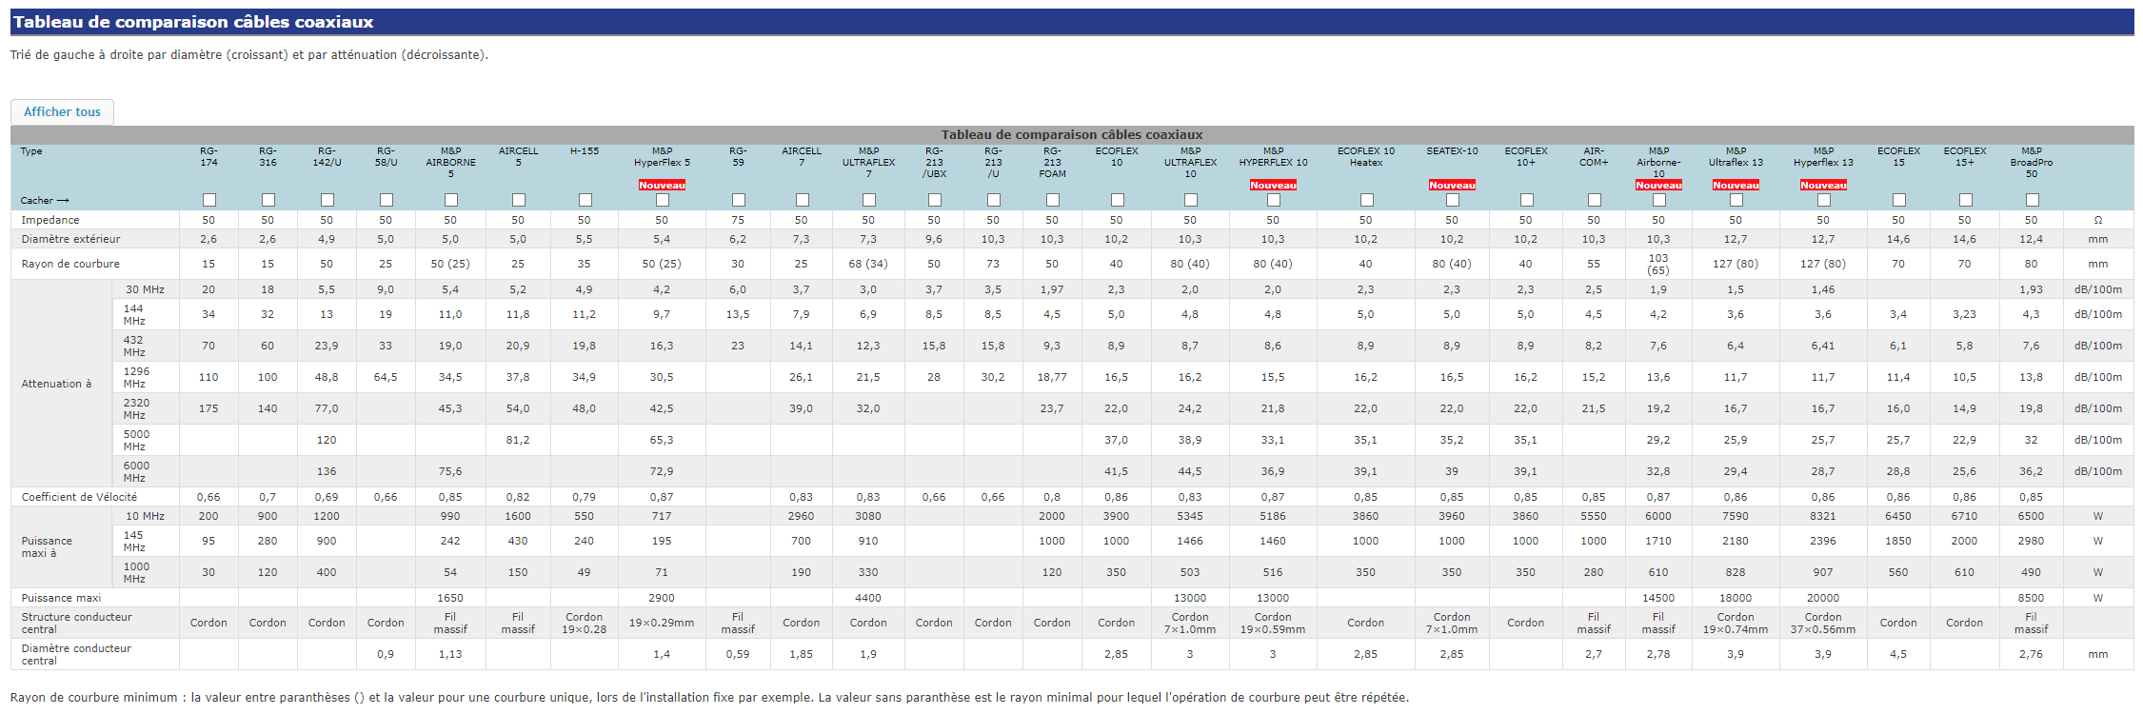Enable the M&P Hyperflex 13 checkbox
The image size is (2143, 714).
click(x=1824, y=200)
